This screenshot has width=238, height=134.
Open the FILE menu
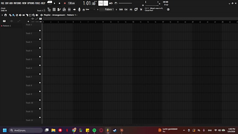2,3
